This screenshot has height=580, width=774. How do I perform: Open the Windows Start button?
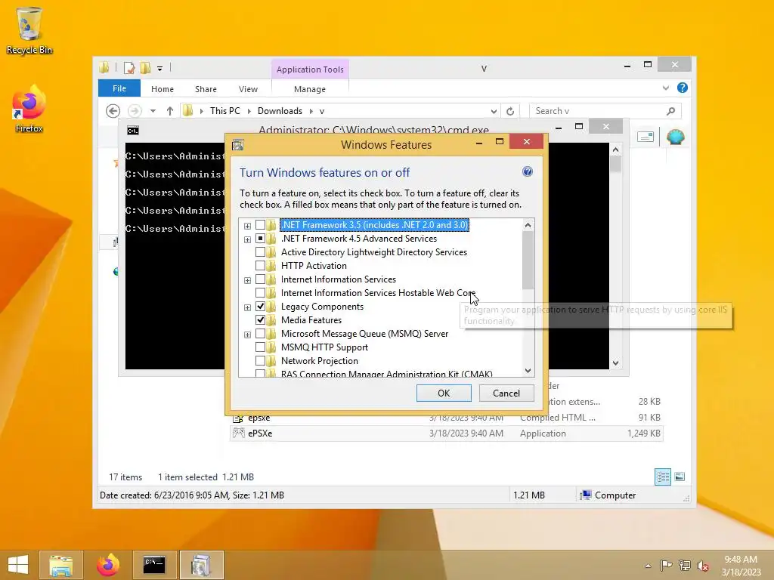click(x=18, y=565)
